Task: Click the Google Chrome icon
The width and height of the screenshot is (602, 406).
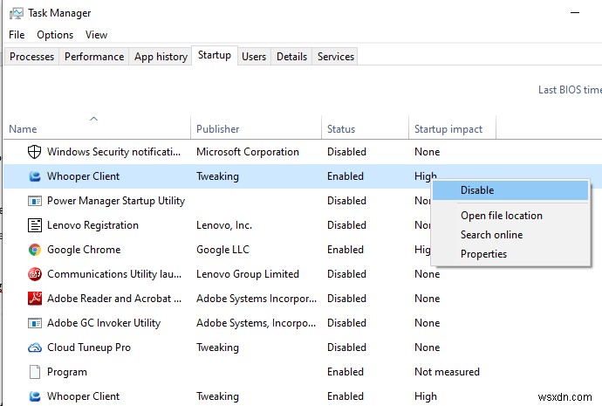Action: [35, 250]
